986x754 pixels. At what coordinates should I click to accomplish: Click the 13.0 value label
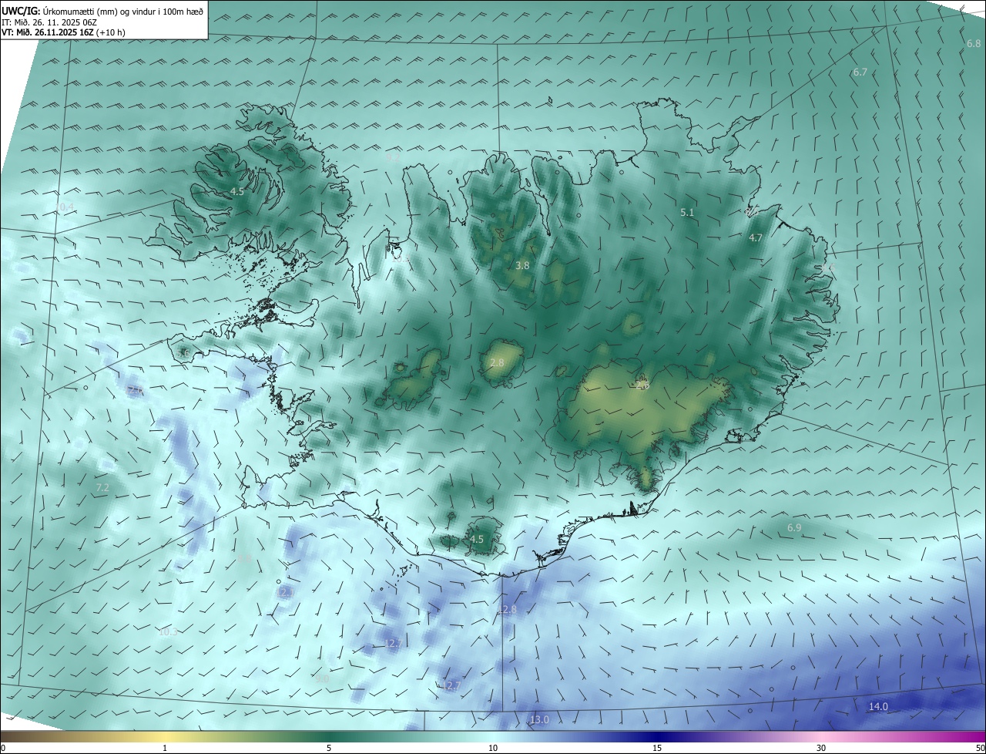pyautogui.click(x=539, y=720)
